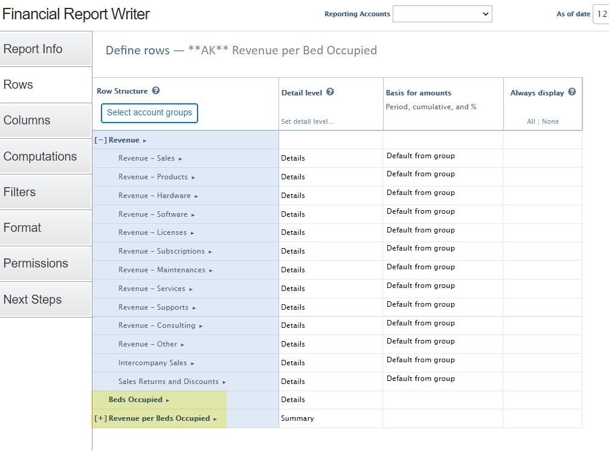
Task: Go to the Filters tab
Action: click(x=46, y=192)
